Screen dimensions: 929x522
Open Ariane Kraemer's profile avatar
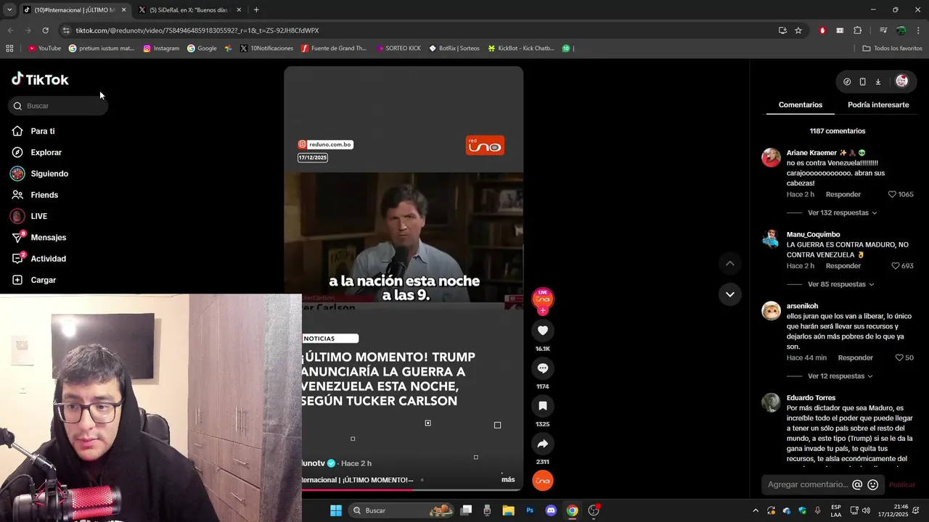[x=771, y=157]
